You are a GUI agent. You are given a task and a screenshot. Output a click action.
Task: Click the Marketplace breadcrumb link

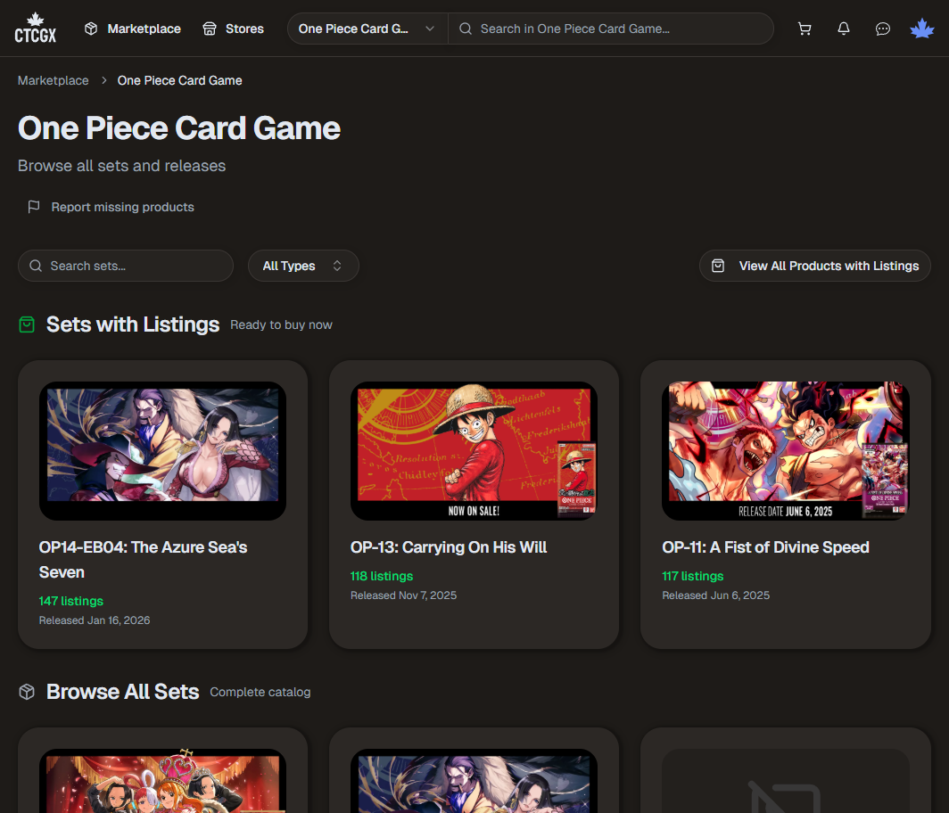[x=54, y=80]
